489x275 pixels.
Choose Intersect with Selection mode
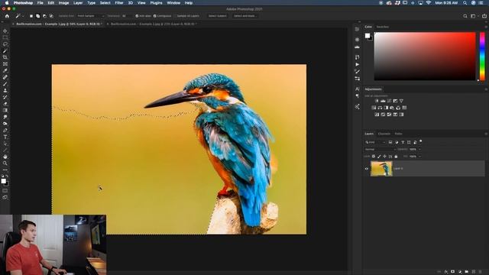tap(51, 16)
